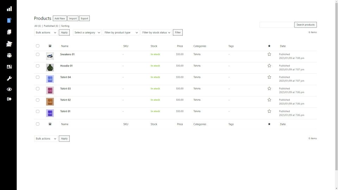The height and width of the screenshot is (190, 338).
Task: Open the wrench tools sidebar icon
Action: [x=9, y=78]
